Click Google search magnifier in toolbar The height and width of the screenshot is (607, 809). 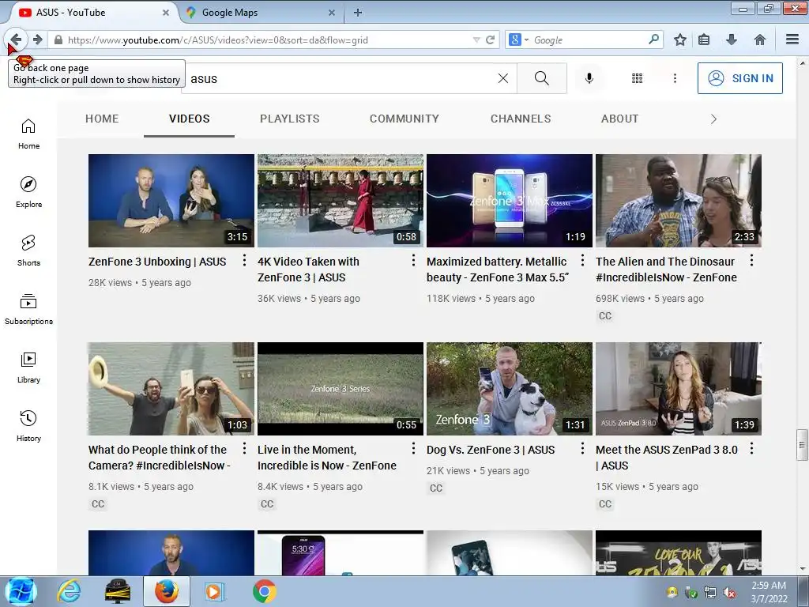653,40
